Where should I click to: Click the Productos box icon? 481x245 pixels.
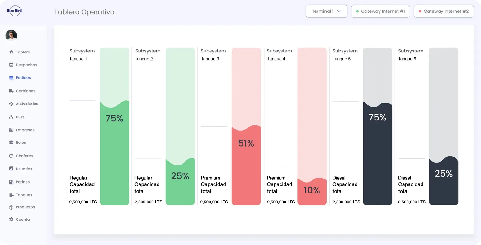point(11,207)
